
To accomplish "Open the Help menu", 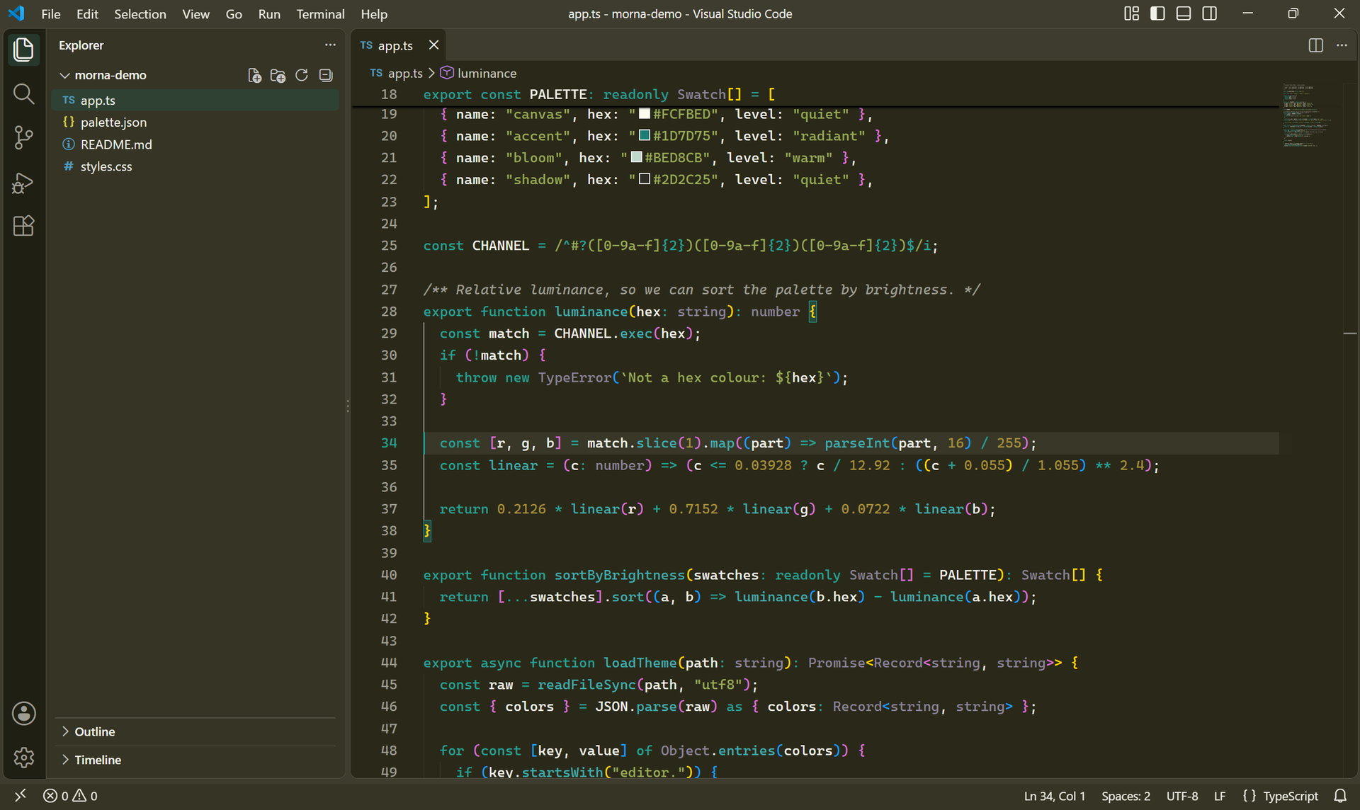I will coord(374,13).
